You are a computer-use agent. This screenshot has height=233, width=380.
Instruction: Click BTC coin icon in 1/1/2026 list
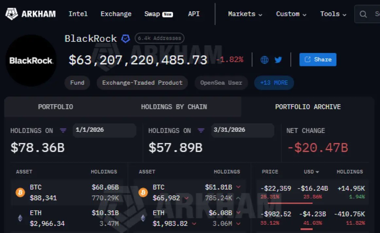pyautogui.click(x=20, y=192)
